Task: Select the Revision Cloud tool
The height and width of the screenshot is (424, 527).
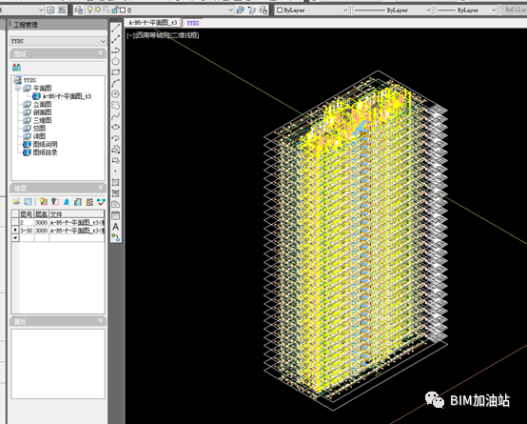Action: tap(116, 105)
